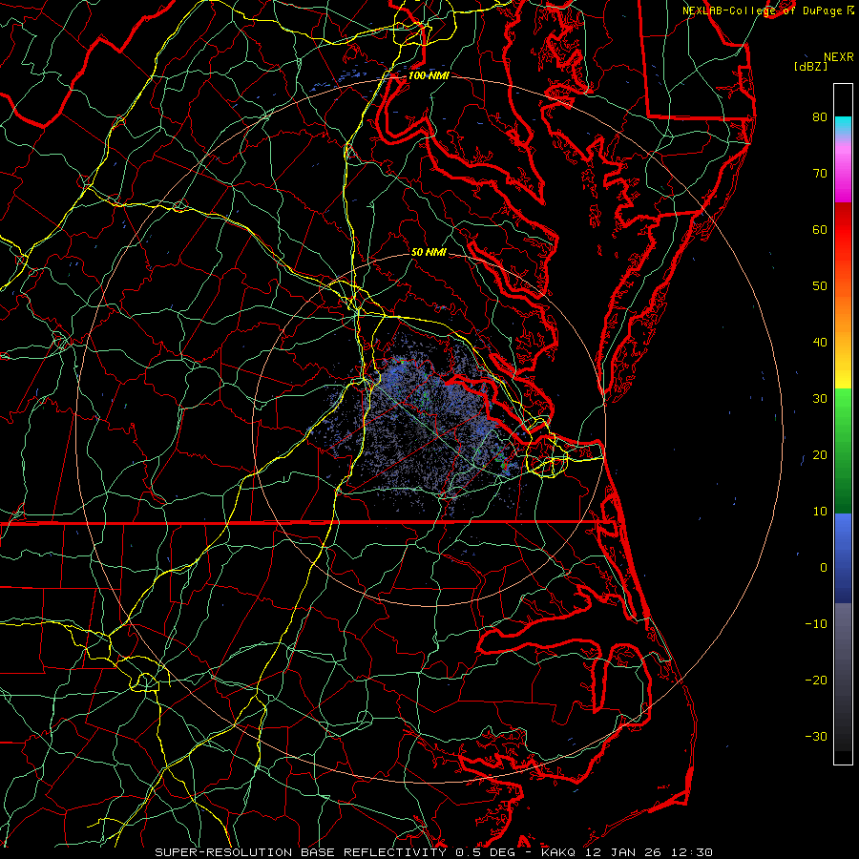
Task: Click the College of DuPage logo icon
Action: point(849,10)
